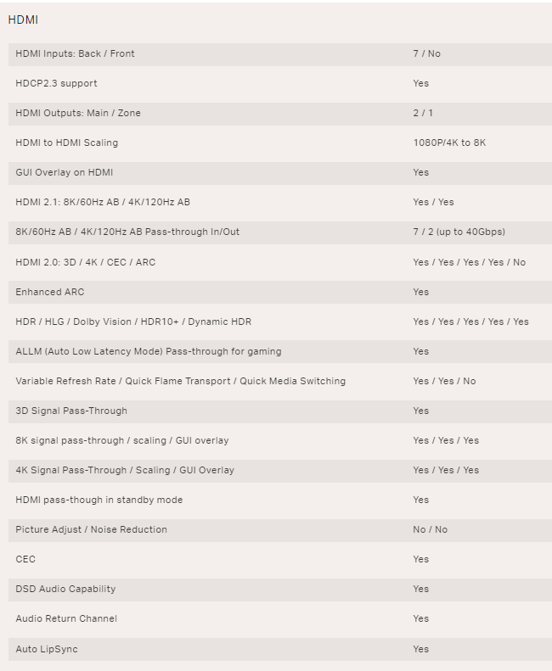Click the 'HDR / HLG / Dolby Vision' row label

coord(133,322)
